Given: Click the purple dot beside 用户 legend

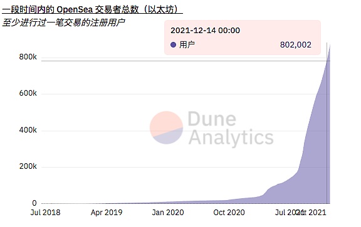Looking at the screenshot, I should [x=173, y=44].
